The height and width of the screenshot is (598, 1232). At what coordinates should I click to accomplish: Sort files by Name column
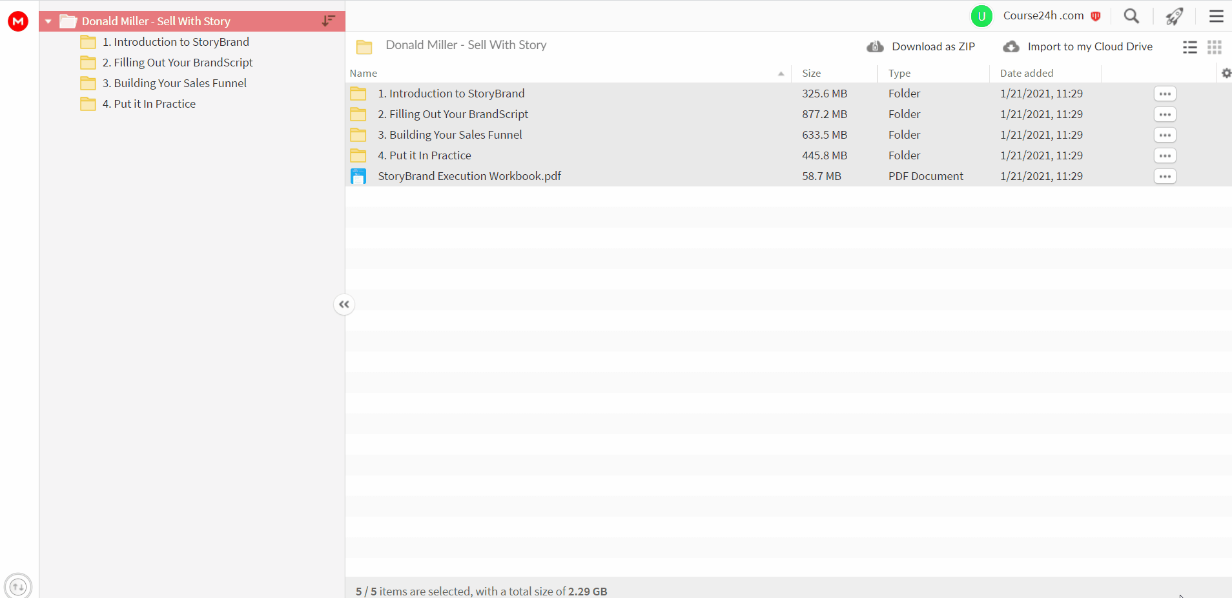click(364, 74)
